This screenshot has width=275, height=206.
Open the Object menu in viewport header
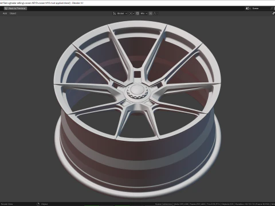pos(13,13)
